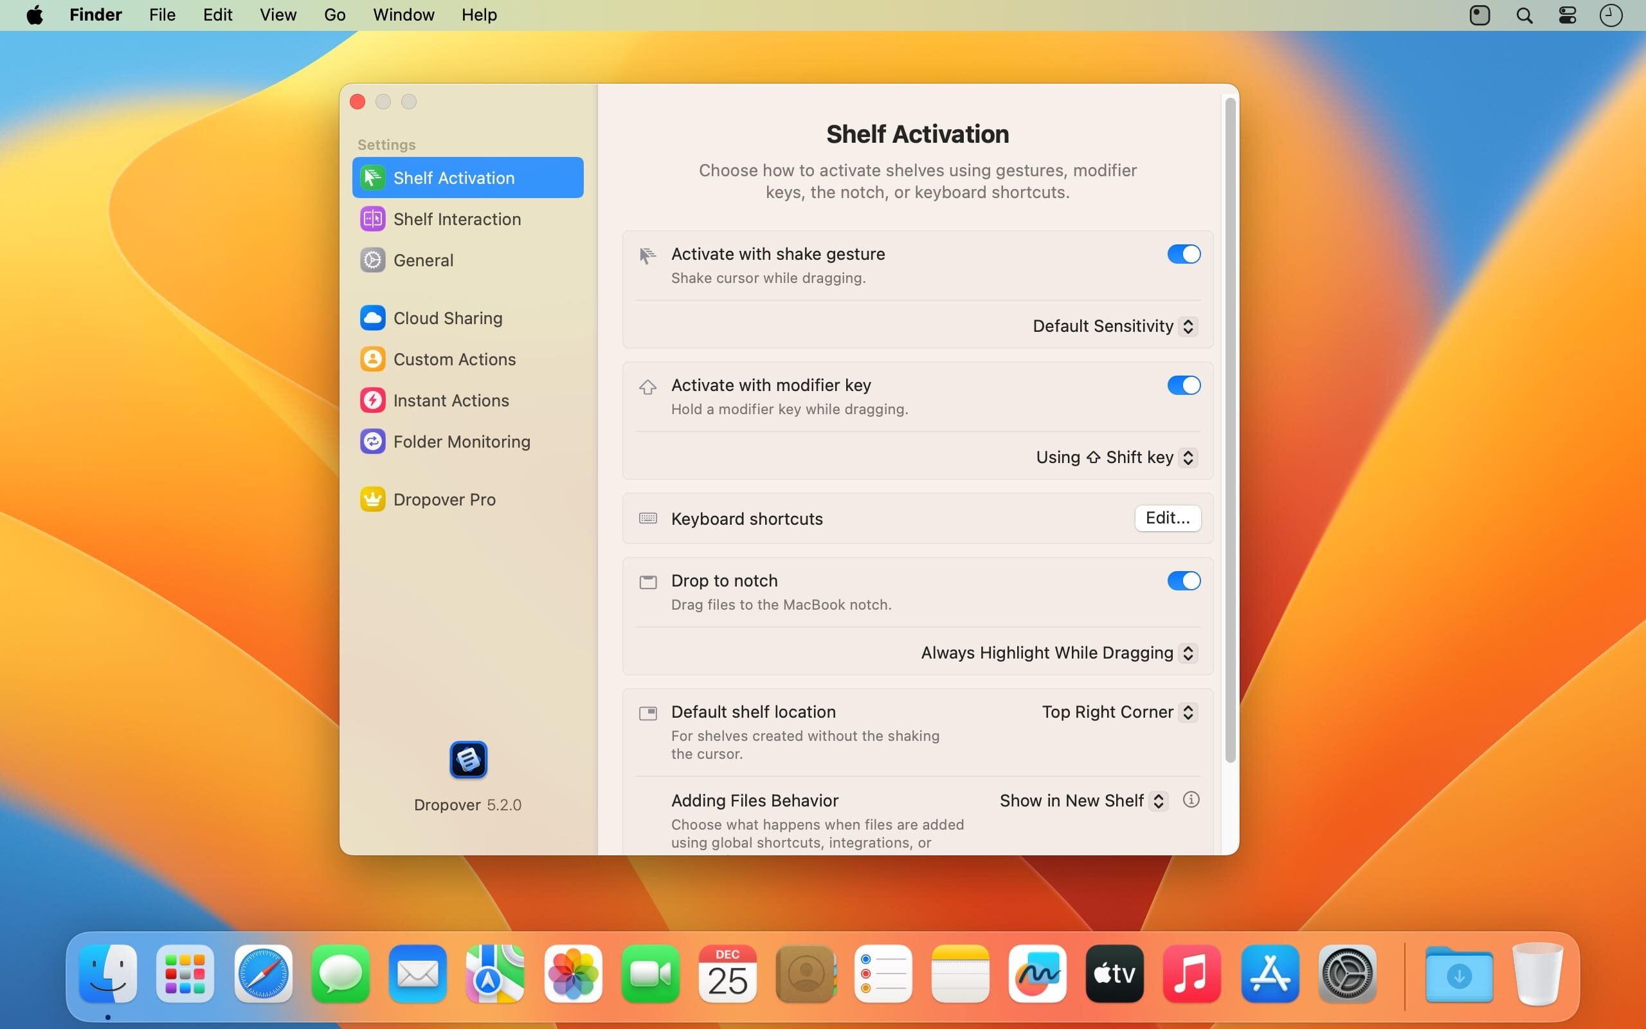Change the Using Shift key popup

click(1116, 457)
